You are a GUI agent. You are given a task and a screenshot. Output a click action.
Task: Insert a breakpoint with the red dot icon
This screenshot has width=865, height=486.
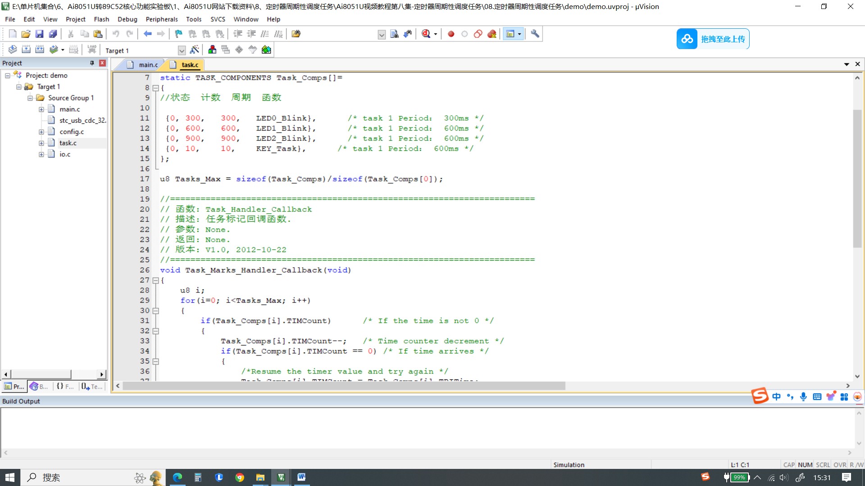[451, 34]
